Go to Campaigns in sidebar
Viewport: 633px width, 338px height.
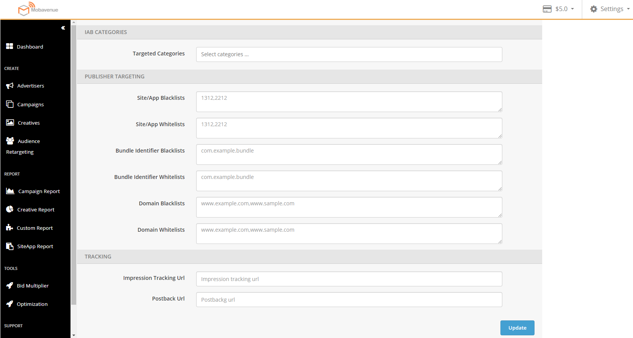click(x=30, y=104)
